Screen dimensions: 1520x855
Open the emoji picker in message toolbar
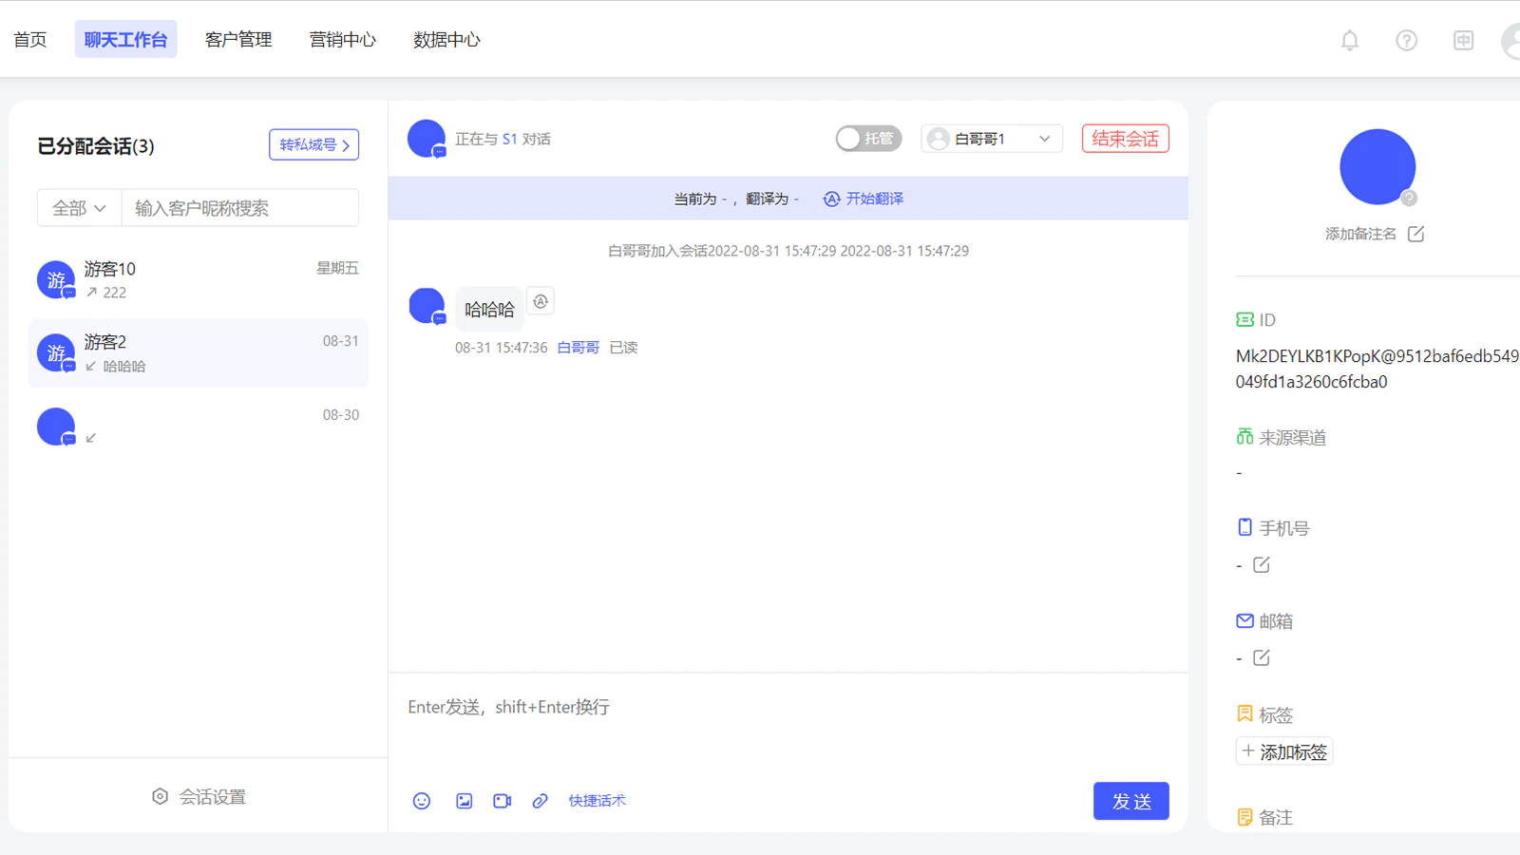(x=422, y=801)
